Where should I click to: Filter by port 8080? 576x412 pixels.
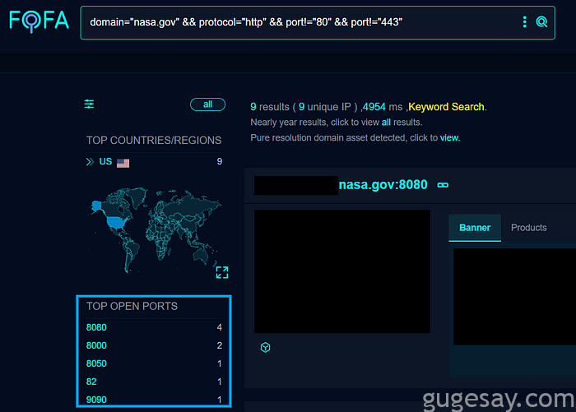pyautogui.click(x=96, y=327)
